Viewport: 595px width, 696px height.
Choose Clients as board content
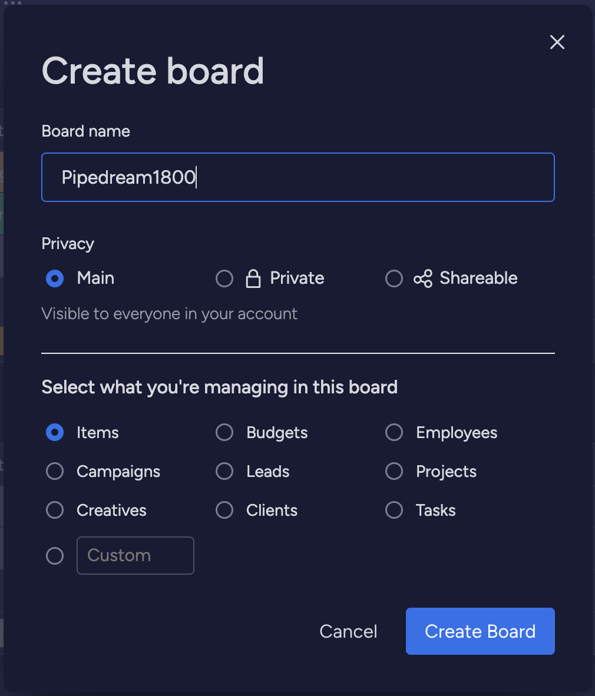click(224, 510)
